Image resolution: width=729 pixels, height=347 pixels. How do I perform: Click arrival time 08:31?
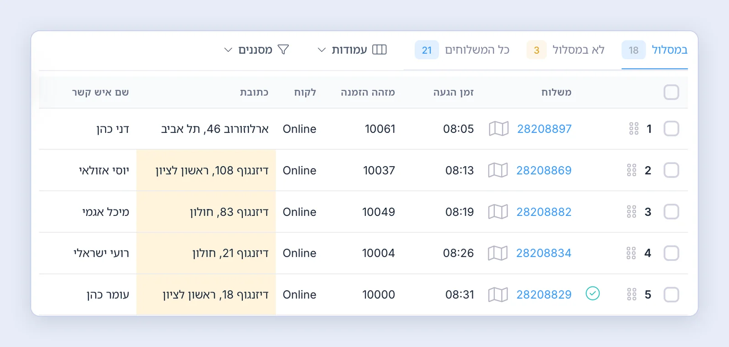coord(460,295)
